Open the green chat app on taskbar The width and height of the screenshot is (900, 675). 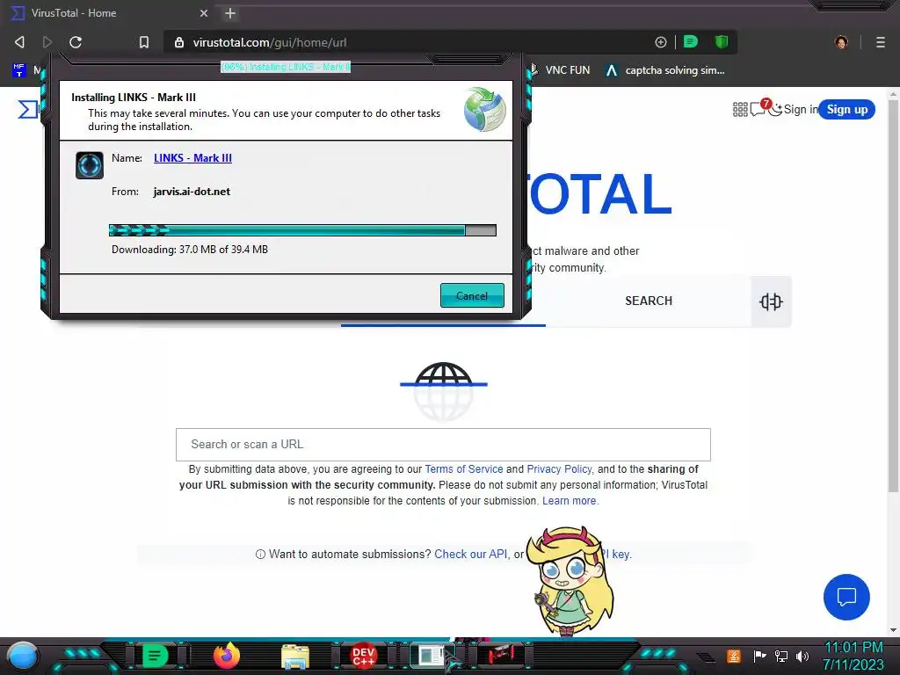(x=154, y=656)
